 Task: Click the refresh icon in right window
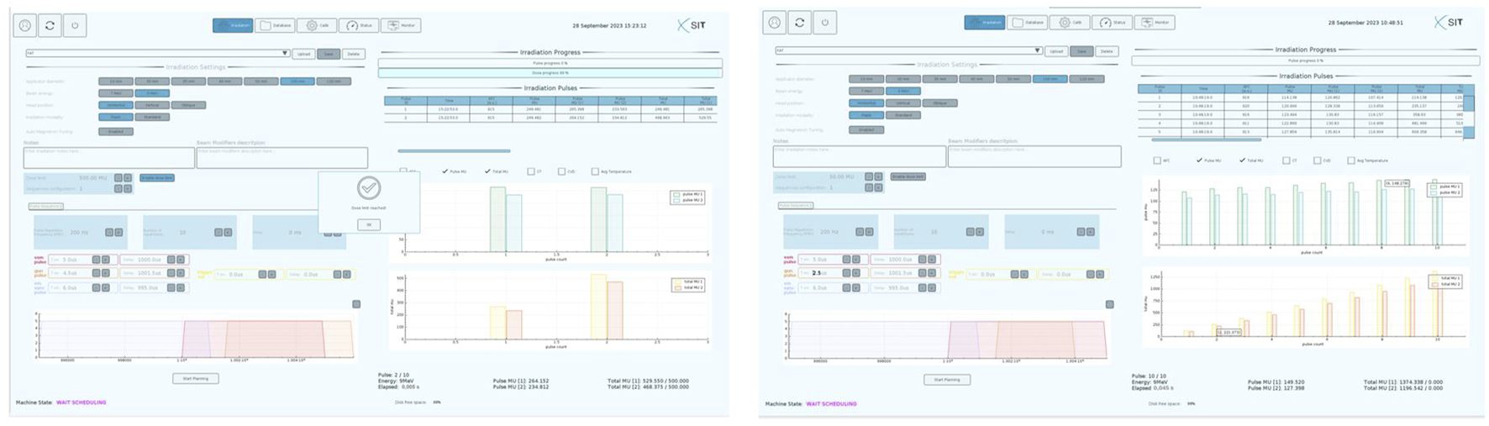(x=799, y=23)
